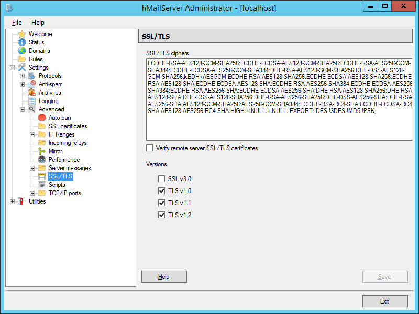The width and height of the screenshot is (419, 314).
Task: Click the Incoming relays folder icon
Action: [42, 142]
